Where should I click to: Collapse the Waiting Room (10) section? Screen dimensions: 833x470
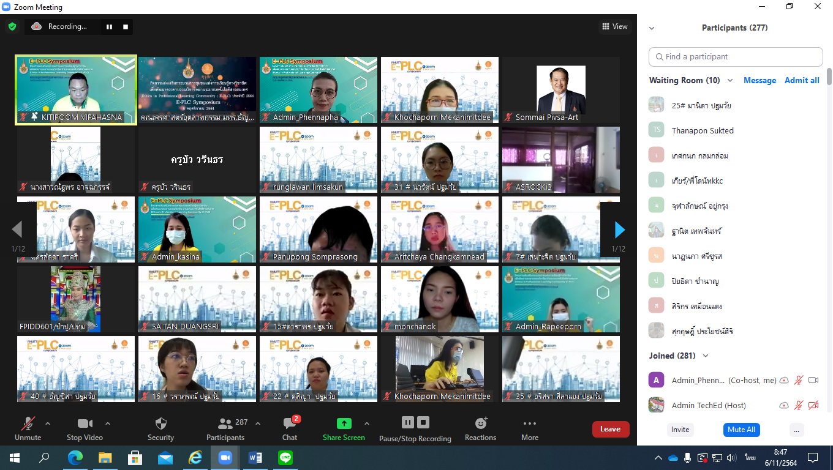coord(730,80)
